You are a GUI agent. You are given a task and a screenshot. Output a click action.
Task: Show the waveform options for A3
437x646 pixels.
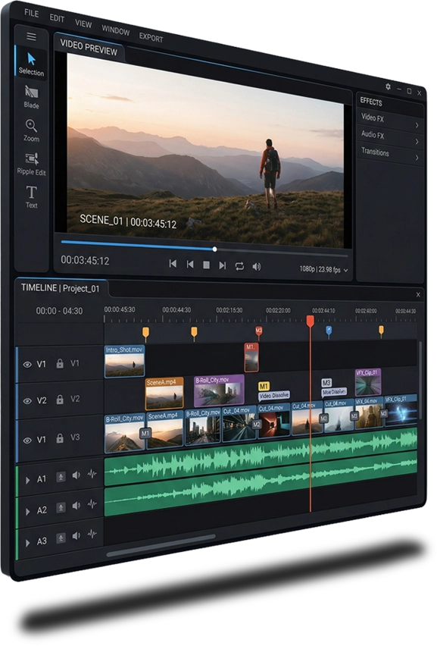92,534
